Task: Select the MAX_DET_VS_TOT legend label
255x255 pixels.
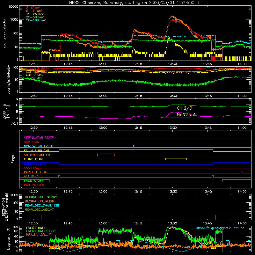Action: pos(40,234)
